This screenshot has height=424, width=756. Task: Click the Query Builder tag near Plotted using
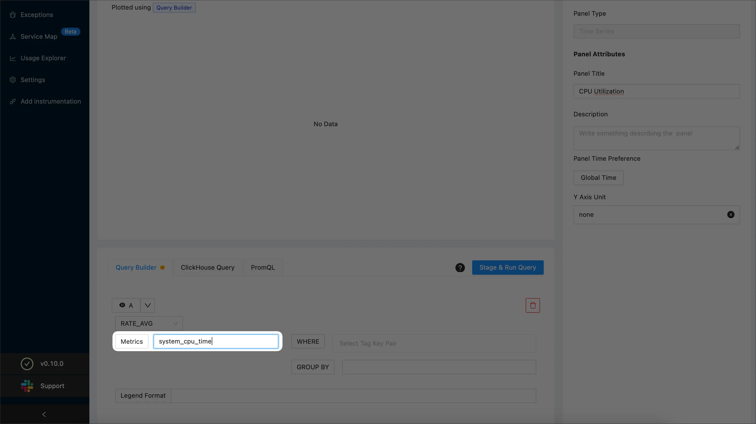tap(174, 8)
